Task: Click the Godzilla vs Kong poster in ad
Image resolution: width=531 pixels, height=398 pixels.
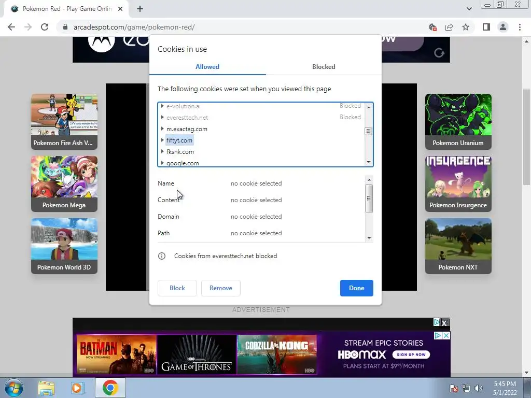Action: coord(277,354)
